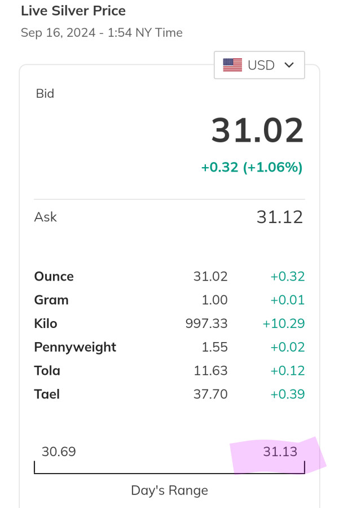Select the Gram row label
Image resolution: width=339 pixels, height=508 pixels.
tap(51, 300)
